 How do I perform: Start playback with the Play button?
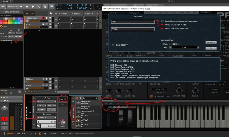[x=21, y=7]
